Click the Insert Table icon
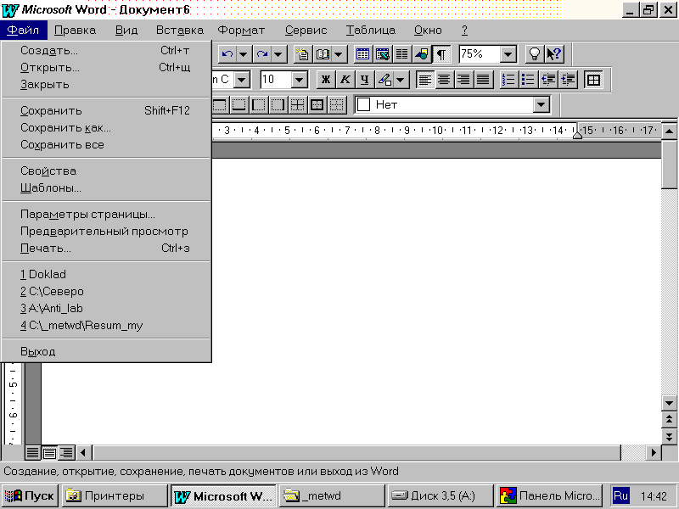Viewport: 679px width, 509px height. [x=362, y=53]
